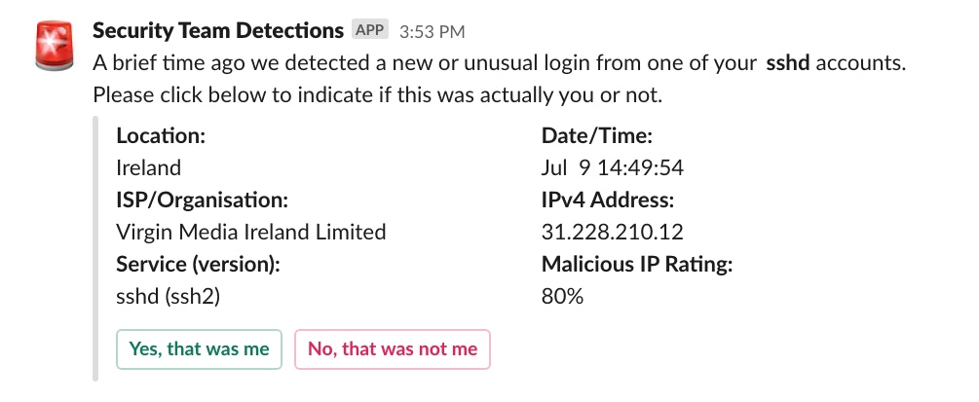The width and height of the screenshot is (979, 402).
Task: Open the Security Team Detections sender profile
Action: tap(218, 30)
